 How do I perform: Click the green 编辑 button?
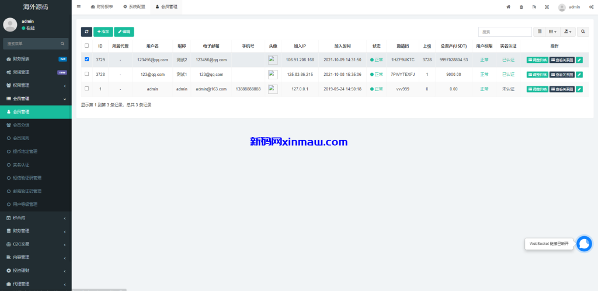point(124,32)
